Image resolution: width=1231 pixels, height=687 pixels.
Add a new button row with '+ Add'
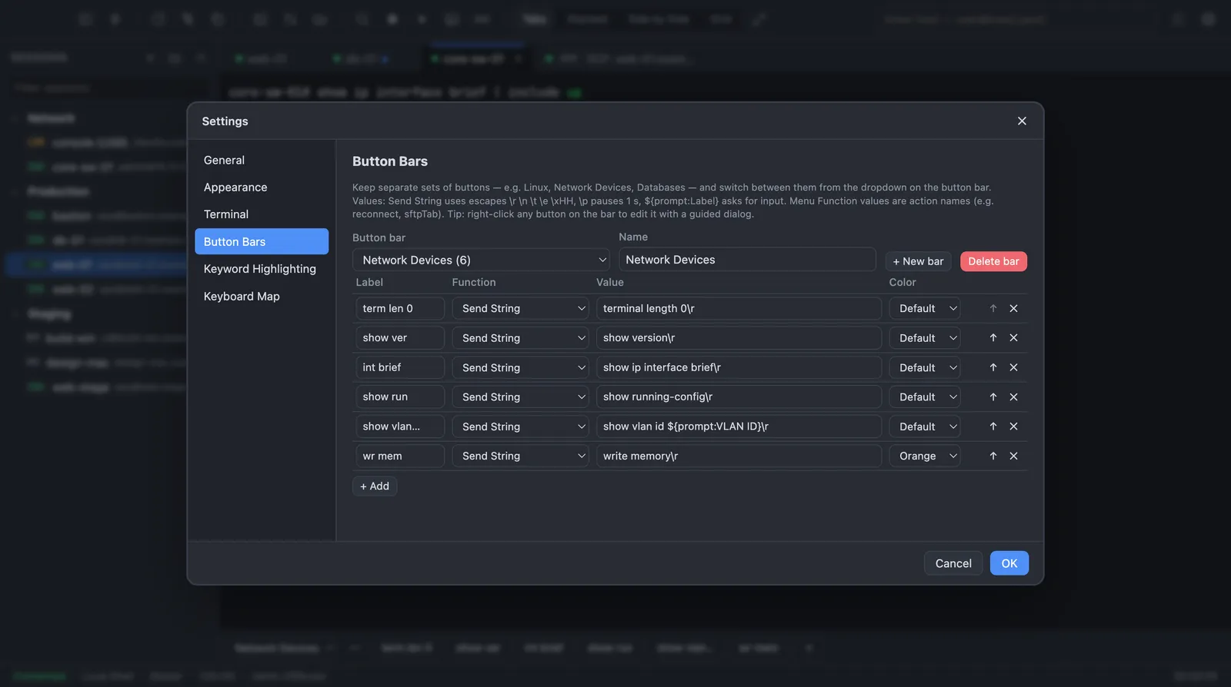[375, 486]
